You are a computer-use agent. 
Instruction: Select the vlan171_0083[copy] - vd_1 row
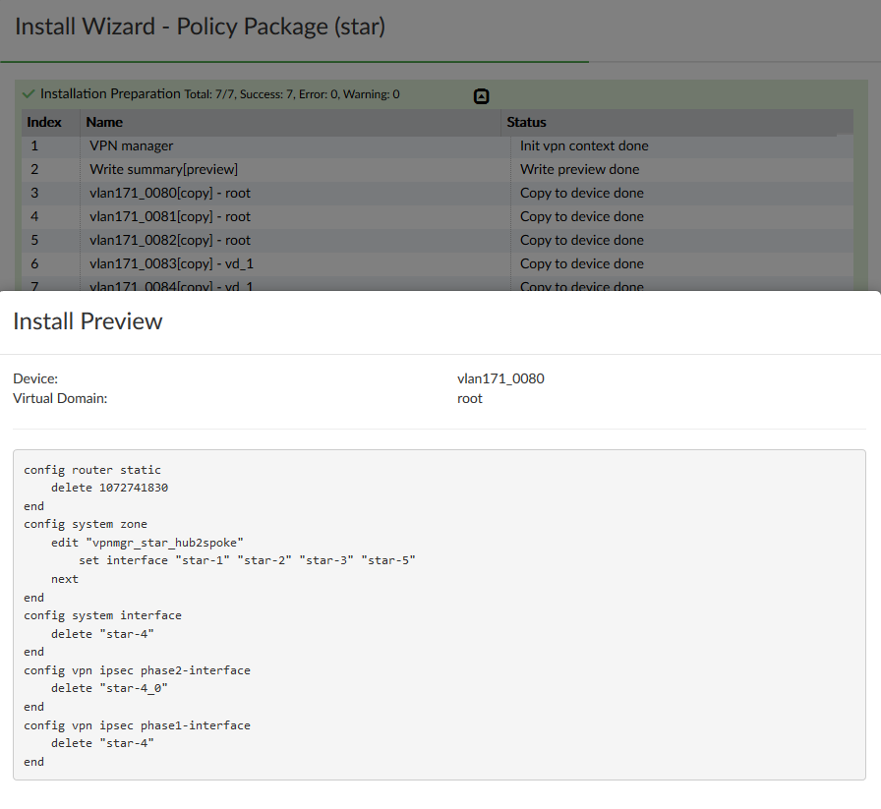pyautogui.click(x=171, y=264)
